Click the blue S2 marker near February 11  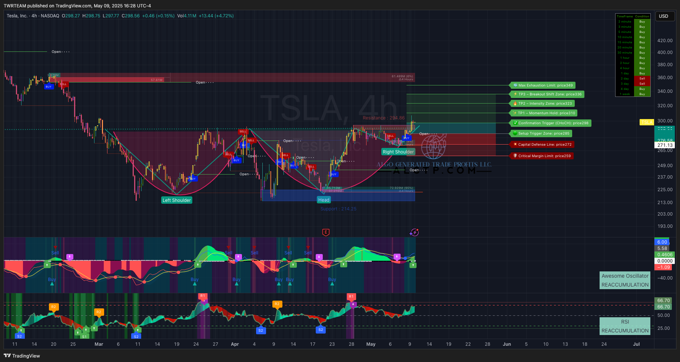(19, 336)
